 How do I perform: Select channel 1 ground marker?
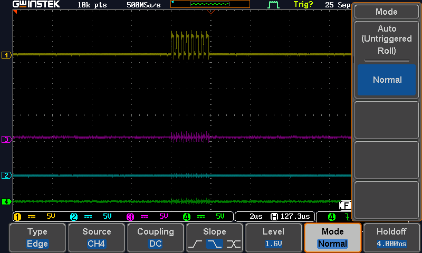tap(6, 55)
